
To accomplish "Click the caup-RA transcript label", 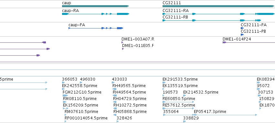I will pos(70,11).
